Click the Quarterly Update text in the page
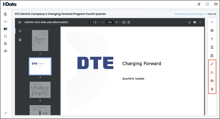This screenshot has height=119, width=220. click(133, 78)
